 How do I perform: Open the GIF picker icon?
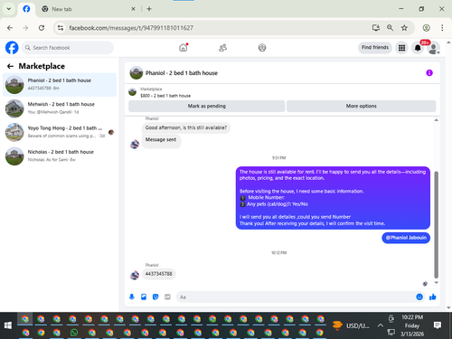(x=167, y=297)
